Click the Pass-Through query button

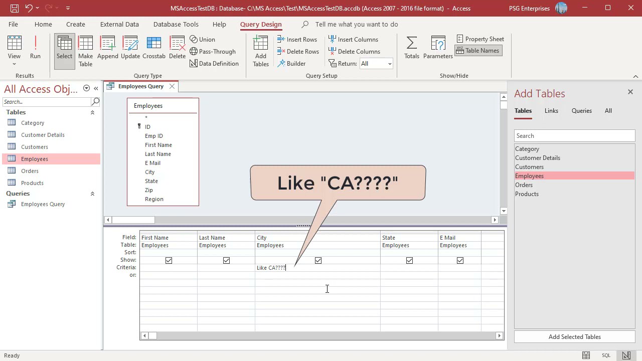point(213,51)
